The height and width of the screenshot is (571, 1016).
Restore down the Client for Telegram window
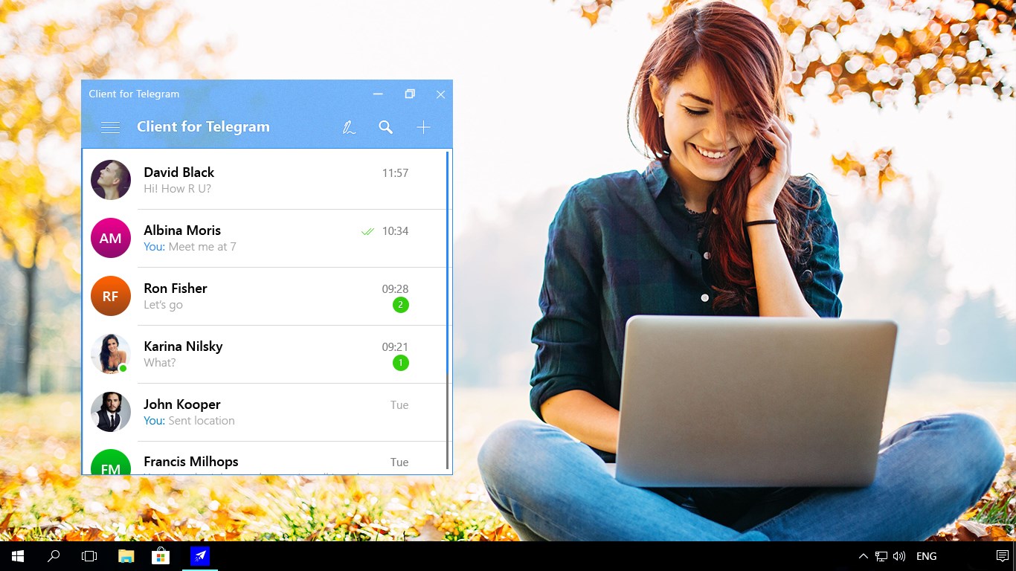coord(410,94)
